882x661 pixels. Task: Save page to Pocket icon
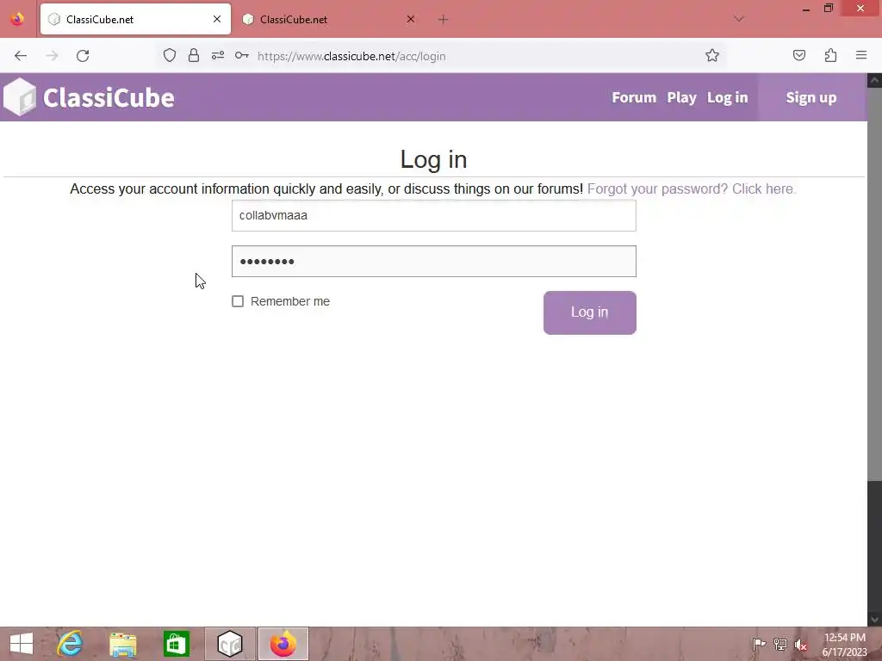click(798, 55)
